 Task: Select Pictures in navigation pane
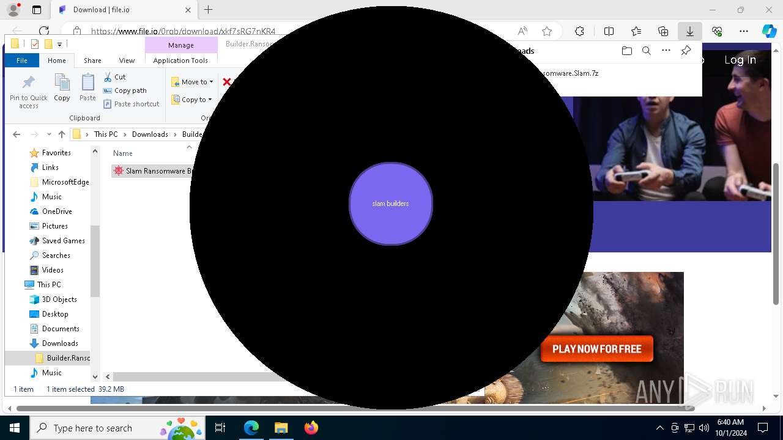coord(55,226)
